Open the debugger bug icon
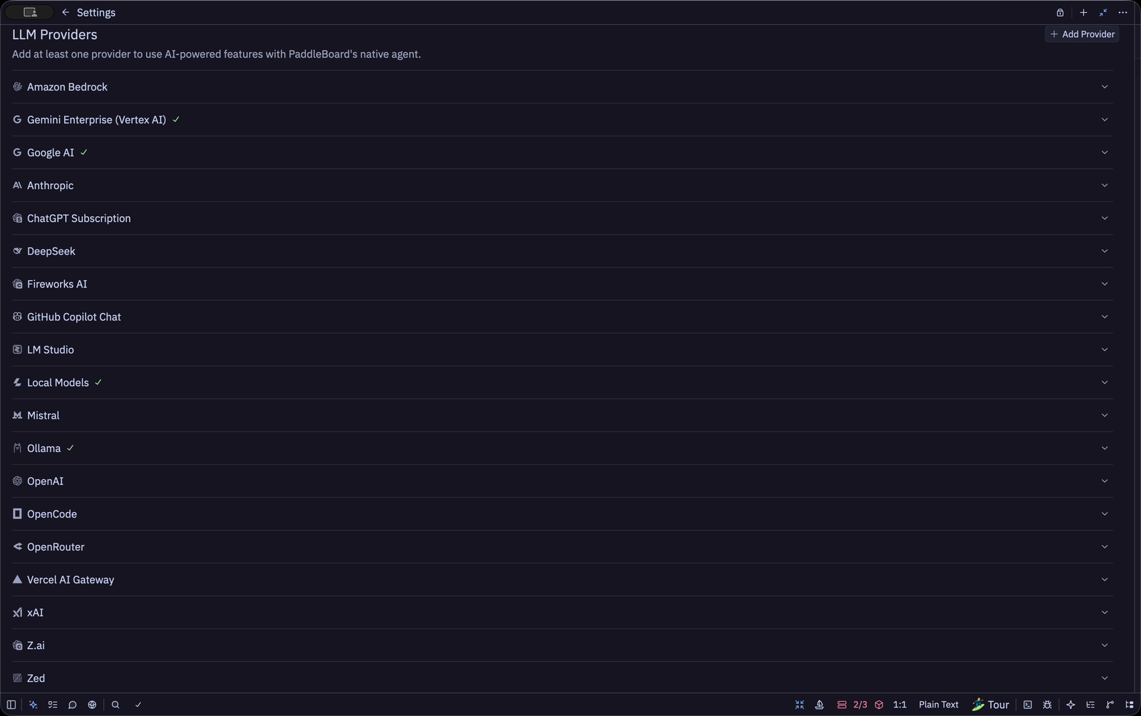The width and height of the screenshot is (1141, 716). 1047,705
